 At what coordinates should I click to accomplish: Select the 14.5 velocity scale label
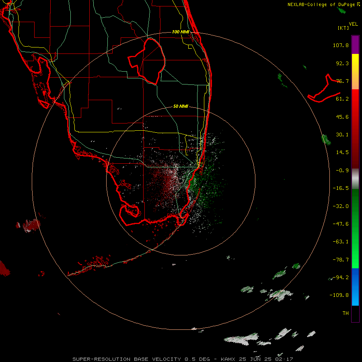coord(342,152)
